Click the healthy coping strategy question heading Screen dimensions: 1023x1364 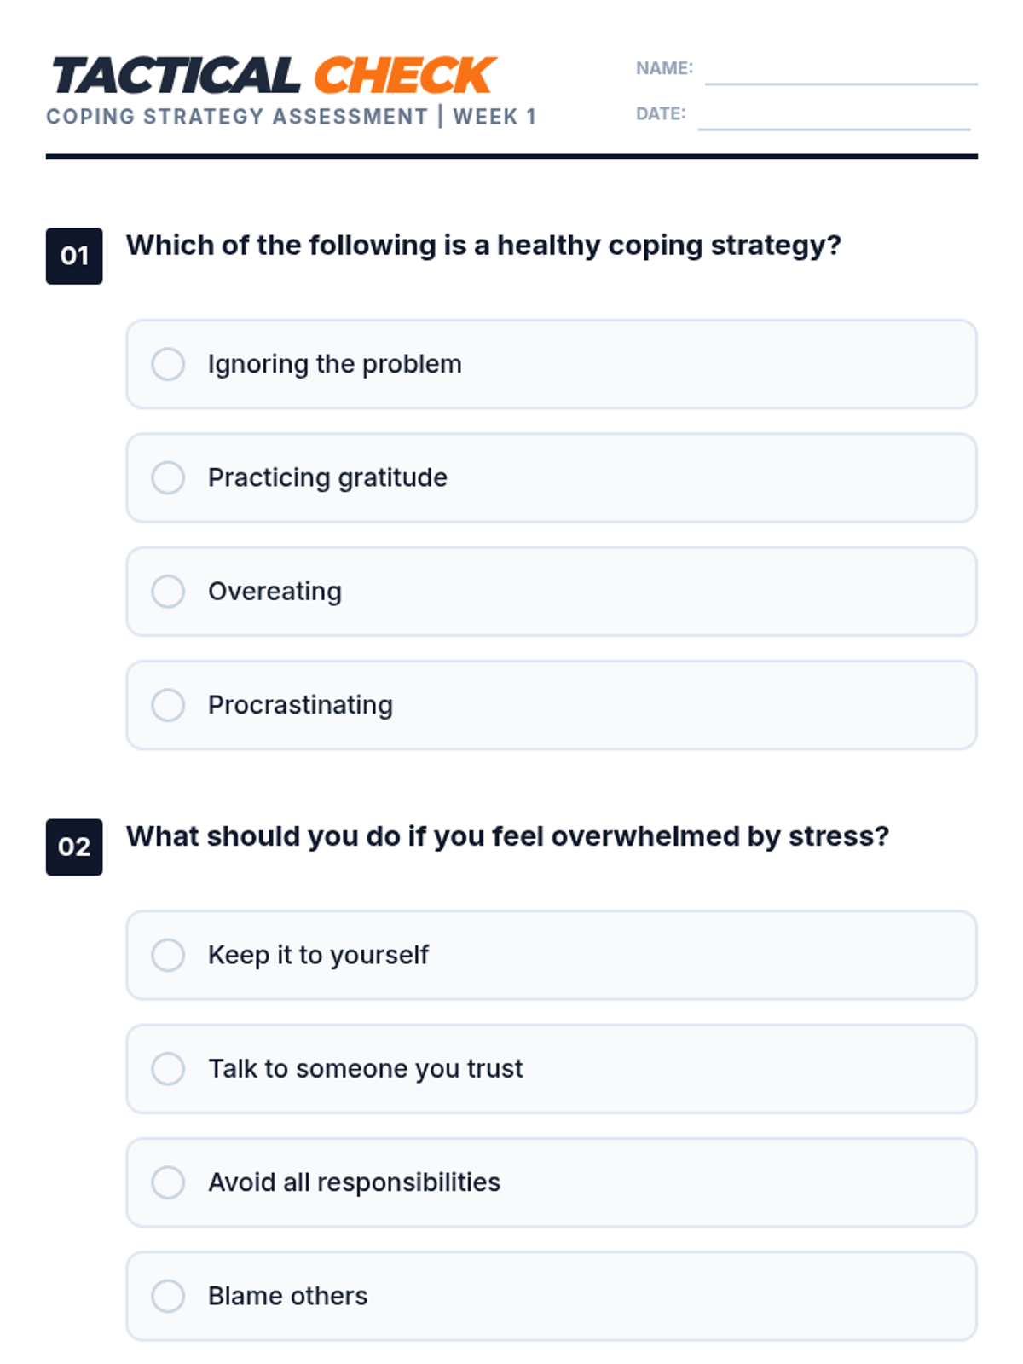[x=483, y=246]
